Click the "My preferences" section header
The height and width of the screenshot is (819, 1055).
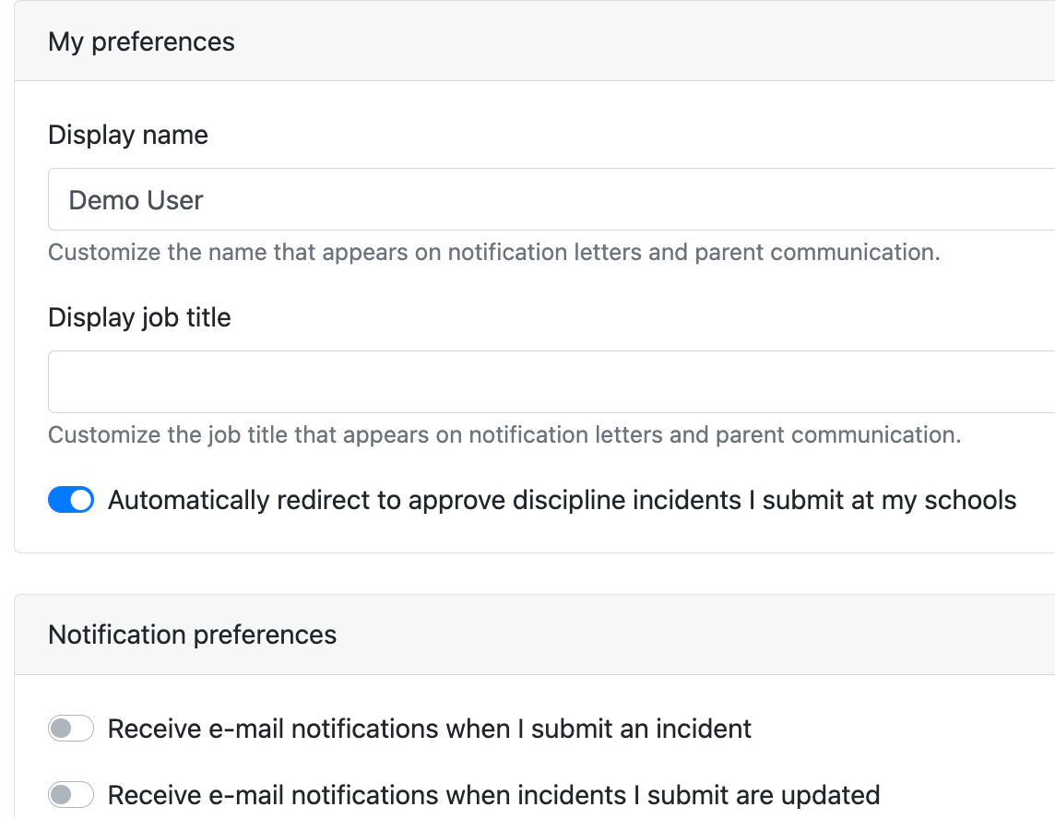click(x=141, y=42)
